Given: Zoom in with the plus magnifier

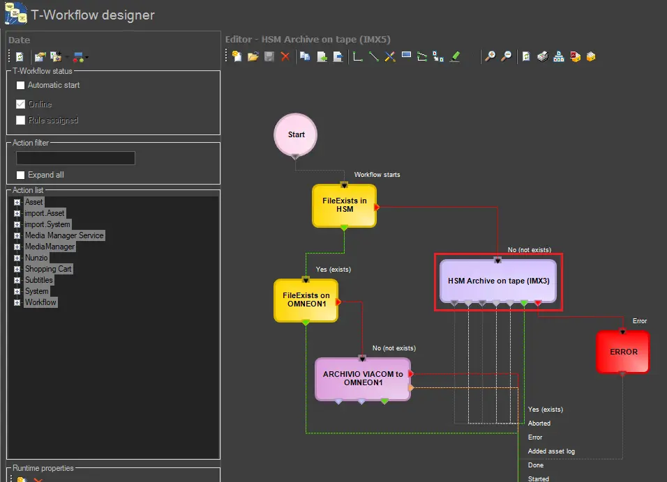Looking at the screenshot, I should coord(490,56).
